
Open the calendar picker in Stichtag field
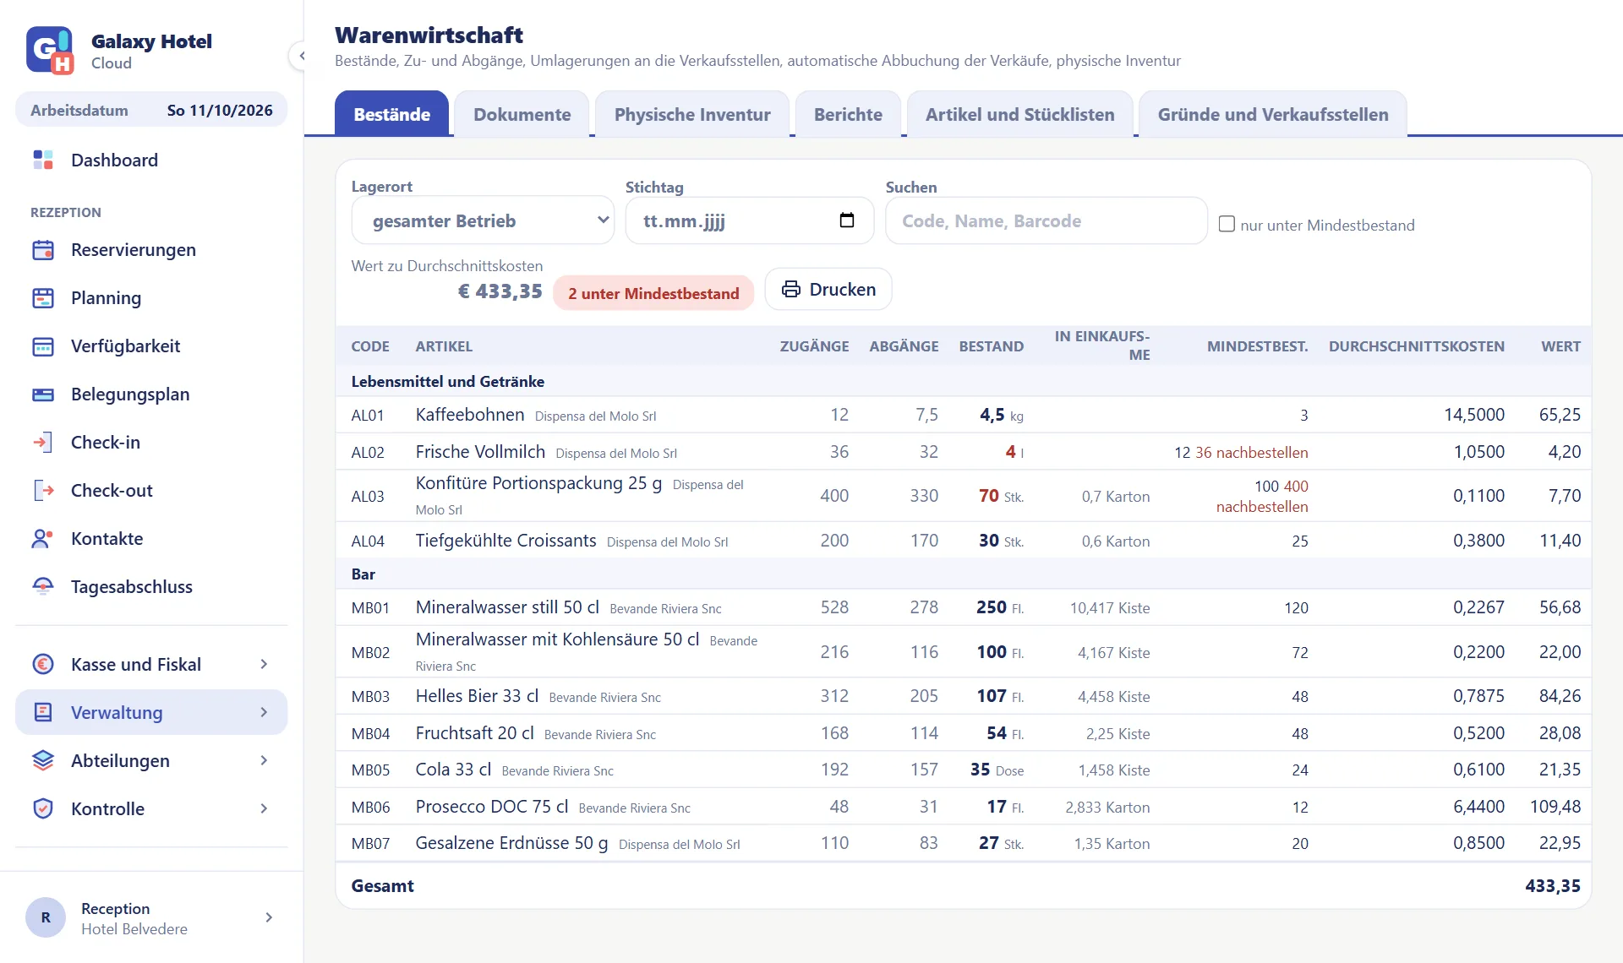pos(846,220)
